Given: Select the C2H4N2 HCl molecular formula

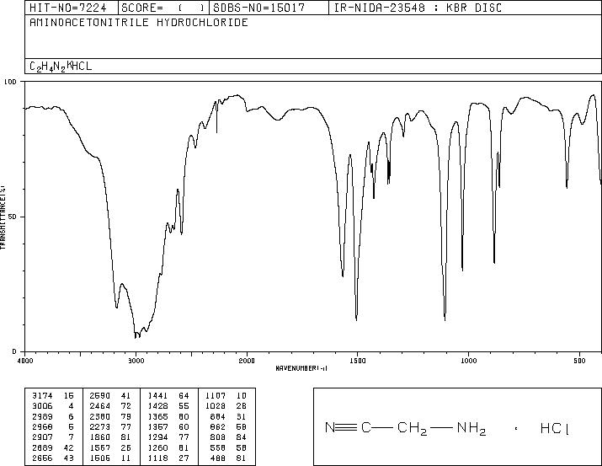Looking at the screenshot, I should click(61, 66).
